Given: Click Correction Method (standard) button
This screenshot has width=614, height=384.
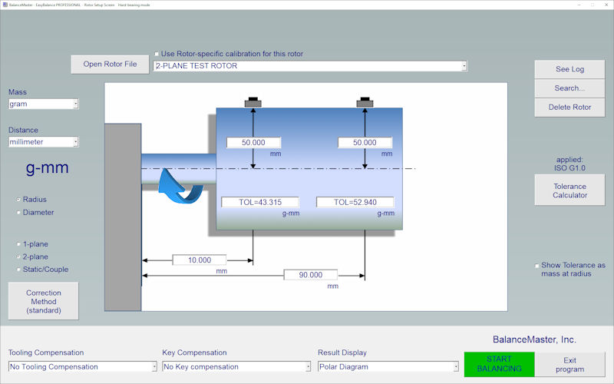Looking at the screenshot, I should (44, 301).
